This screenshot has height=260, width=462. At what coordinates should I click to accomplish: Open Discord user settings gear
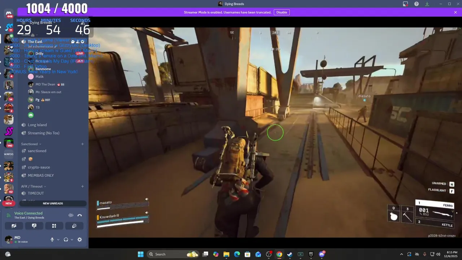tap(80, 239)
